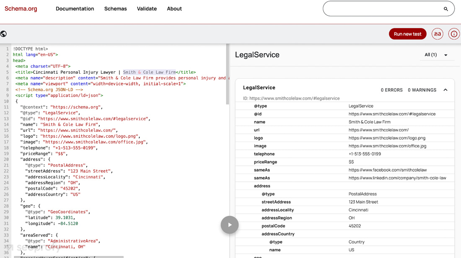Select Validate in the navigation bar

pos(147,8)
